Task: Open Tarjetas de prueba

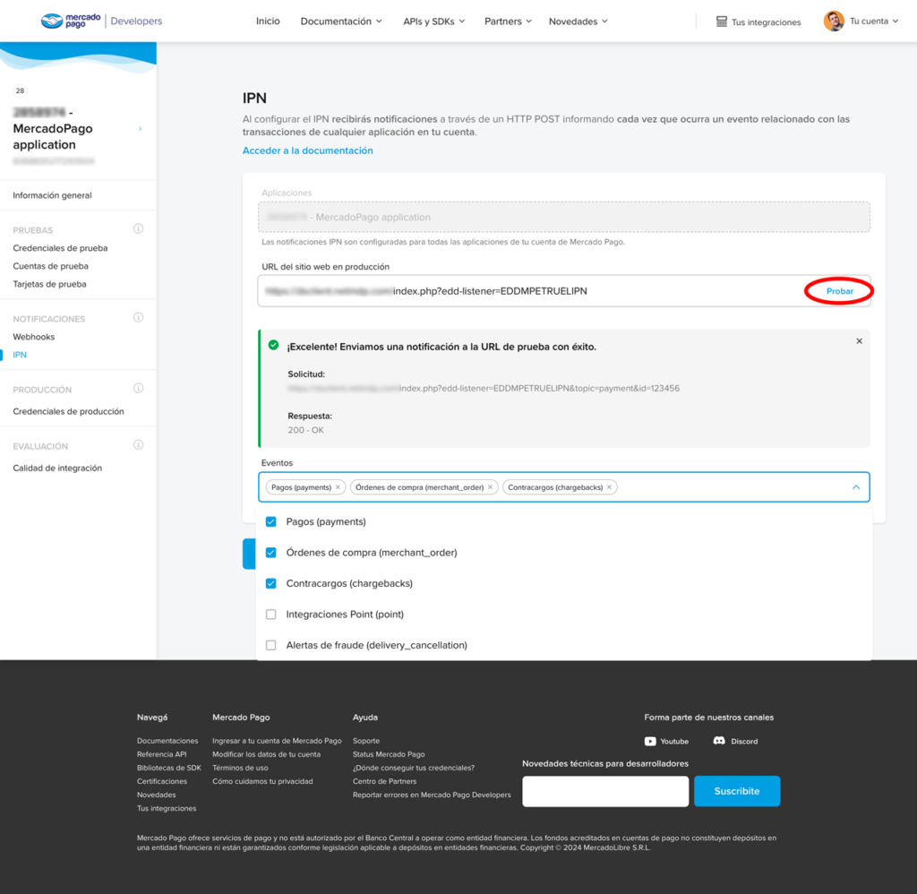Action: point(50,284)
